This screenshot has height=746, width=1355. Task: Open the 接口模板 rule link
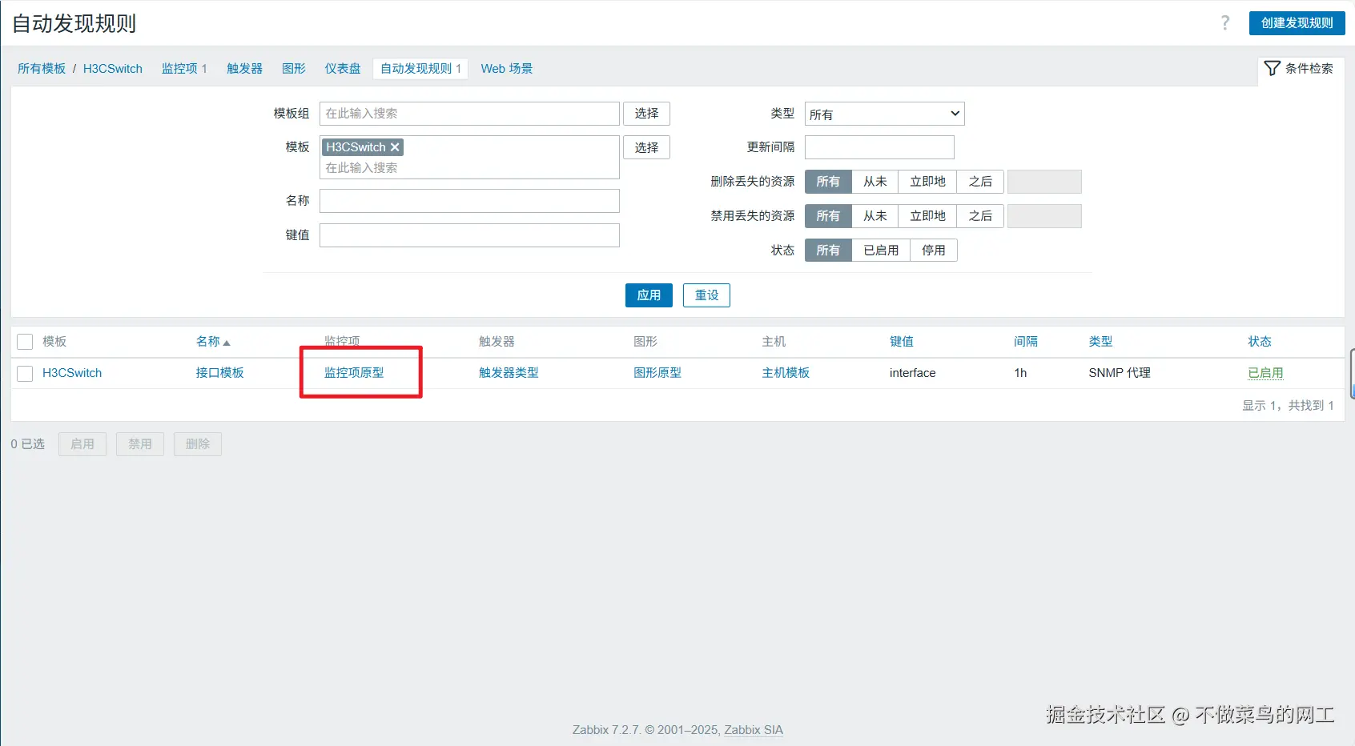point(219,373)
